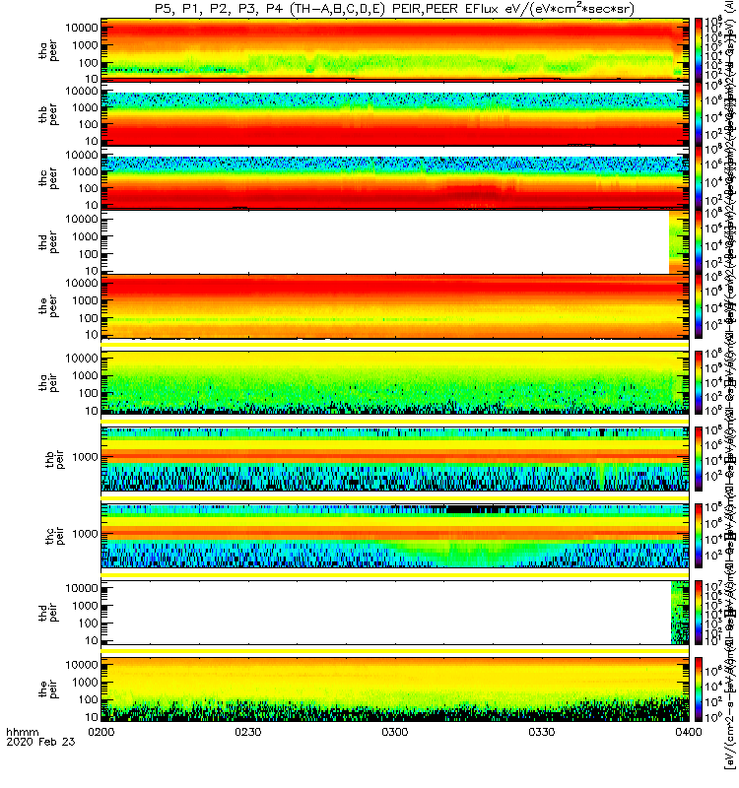Viewport: 739px width, 788px height.
Task: Click the 'hhmm' axis unit label
Action: pyautogui.click(x=22, y=732)
